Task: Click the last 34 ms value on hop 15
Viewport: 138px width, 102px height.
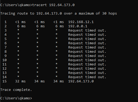Action: [x=59, y=81]
